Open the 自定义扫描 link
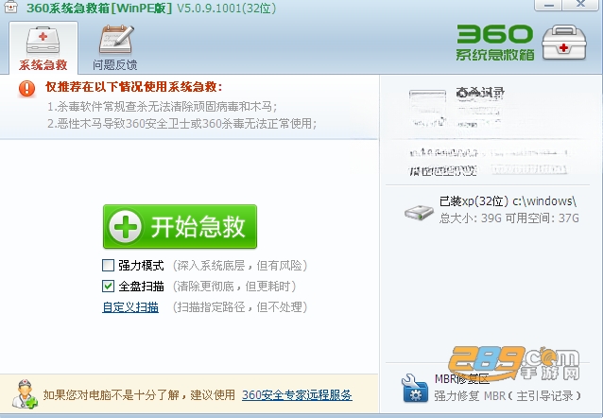 [130, 307]
